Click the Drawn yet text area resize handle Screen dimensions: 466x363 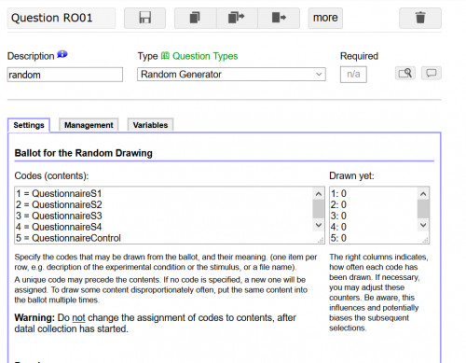point(426,240)
